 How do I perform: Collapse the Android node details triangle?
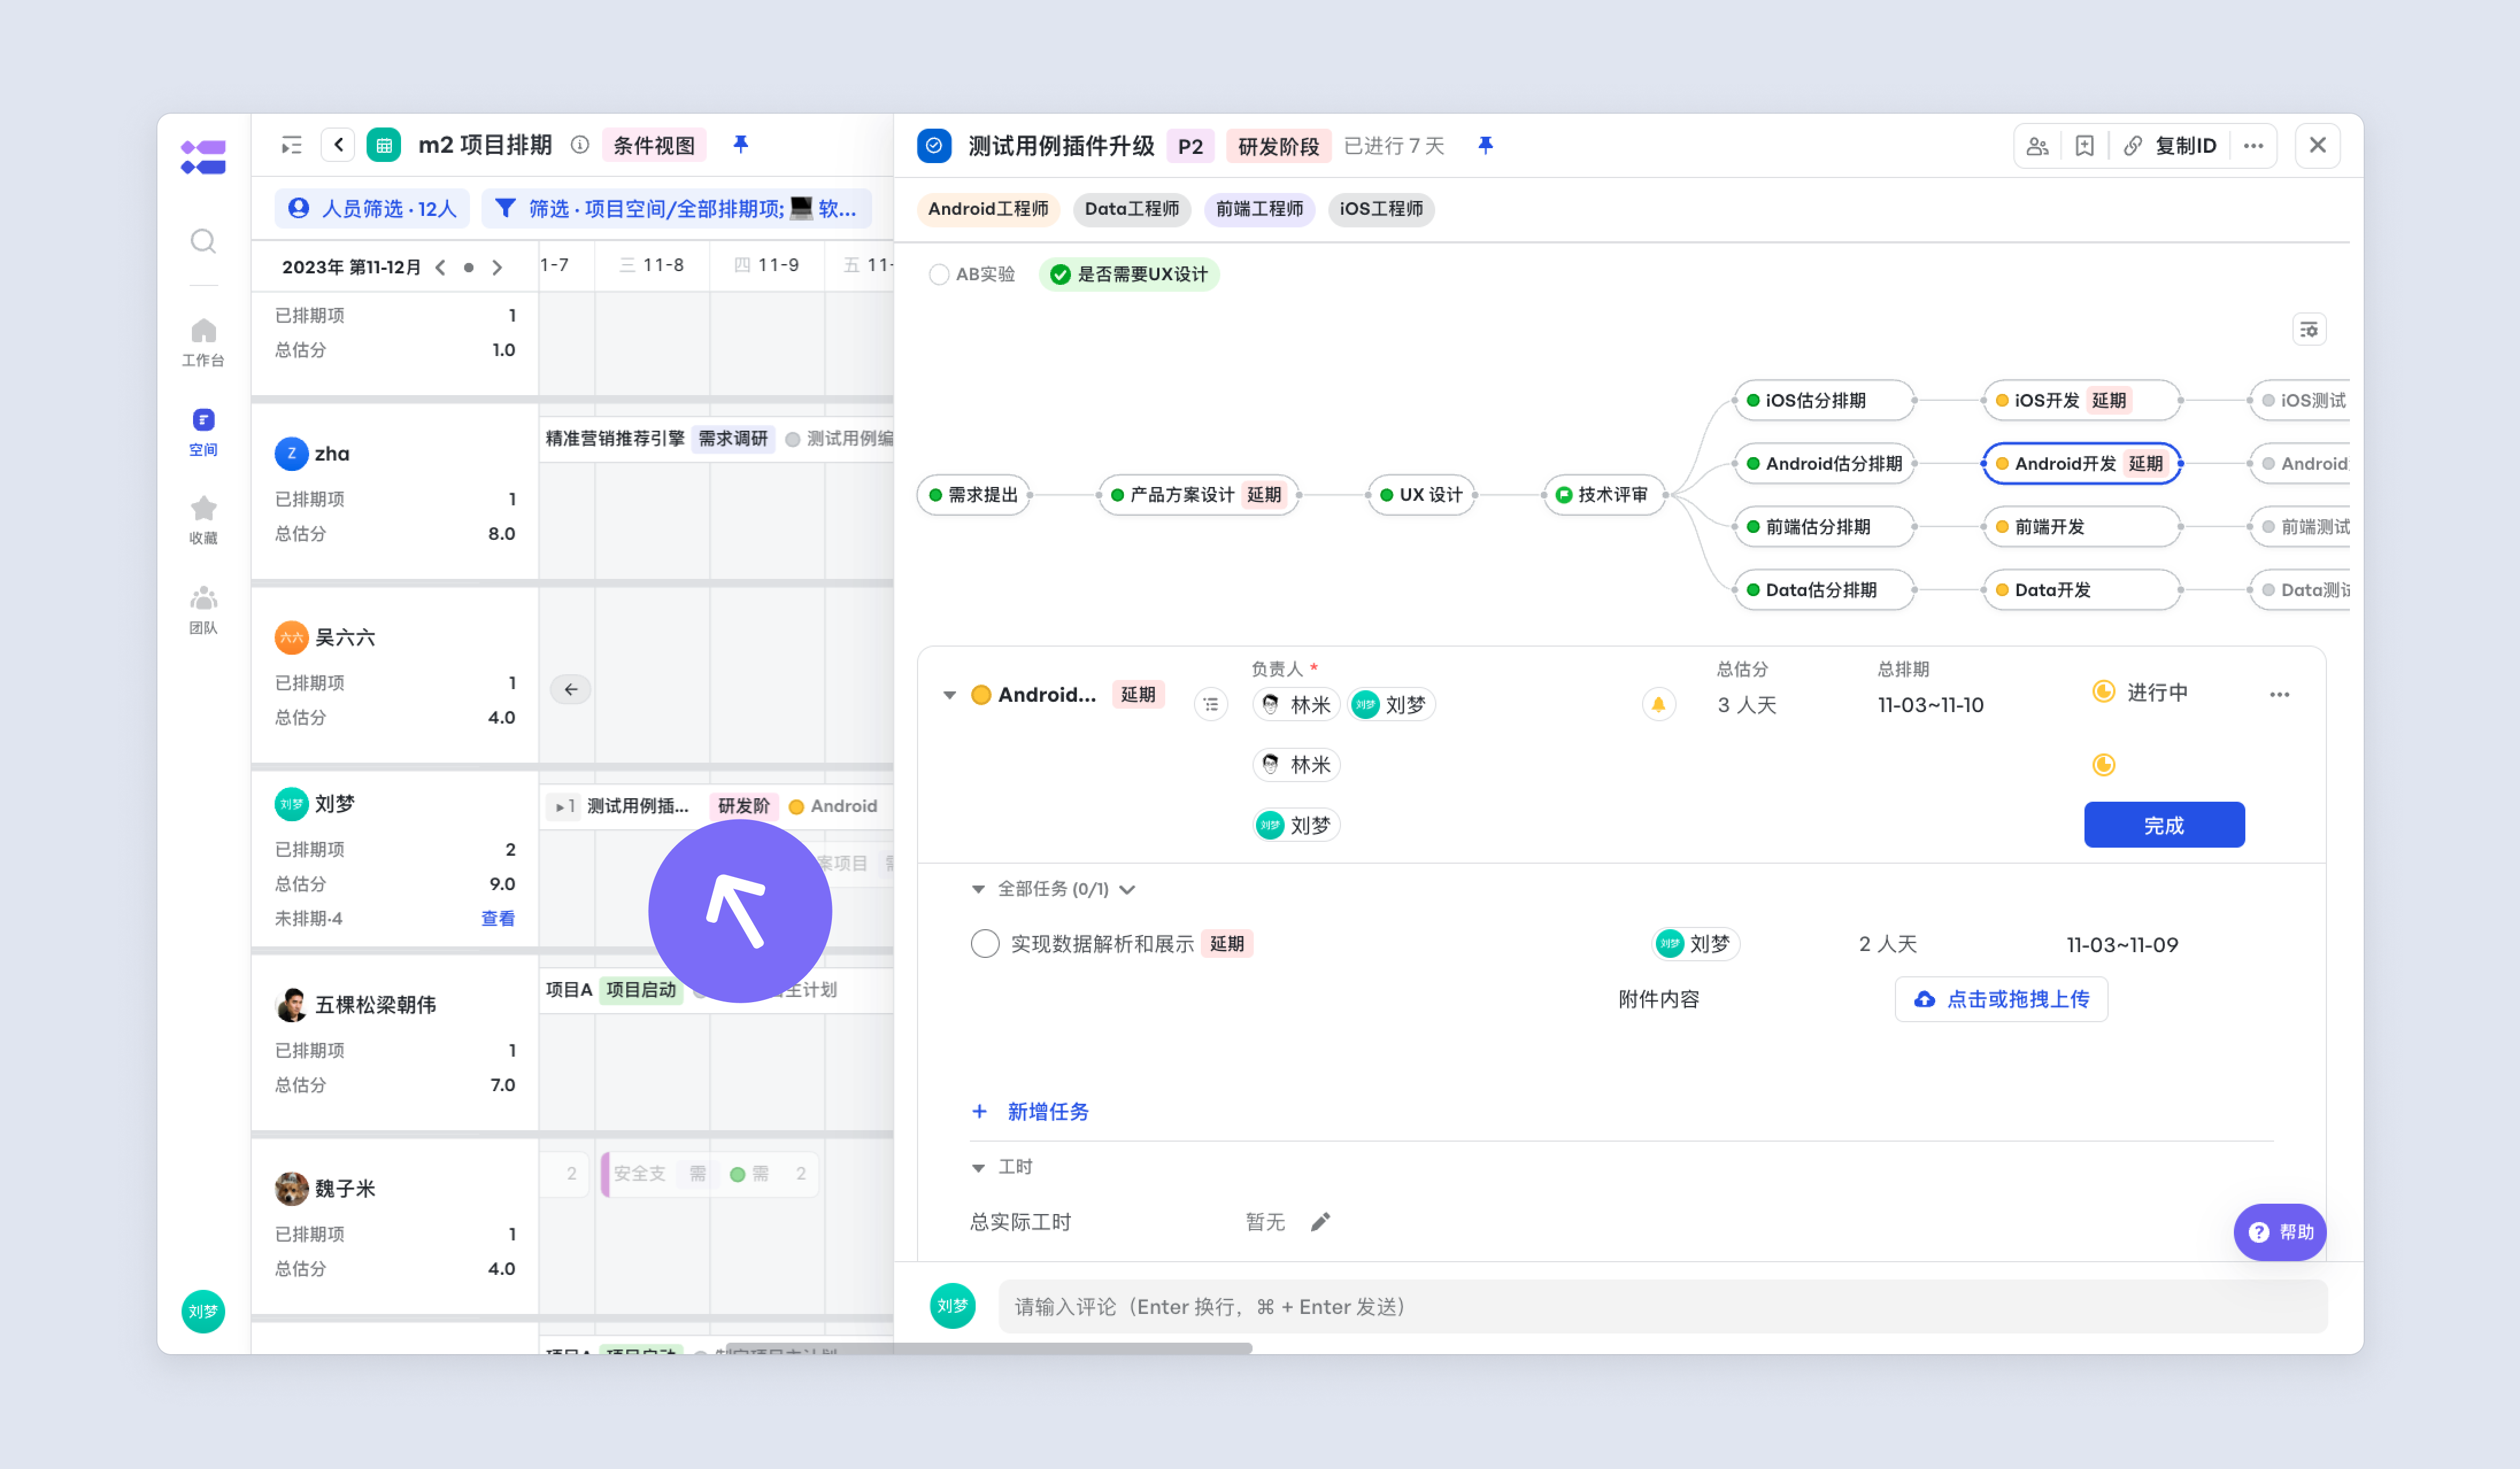[949, 694]
